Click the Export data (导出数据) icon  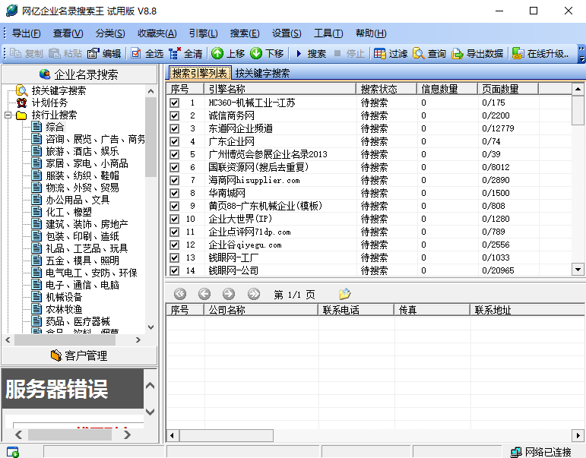pyautogui.click(x=457, y=54)
